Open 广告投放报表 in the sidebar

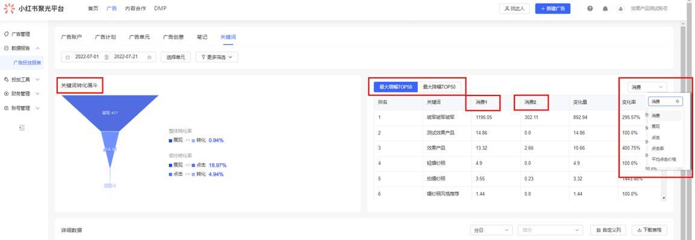[x=28, y=62]
